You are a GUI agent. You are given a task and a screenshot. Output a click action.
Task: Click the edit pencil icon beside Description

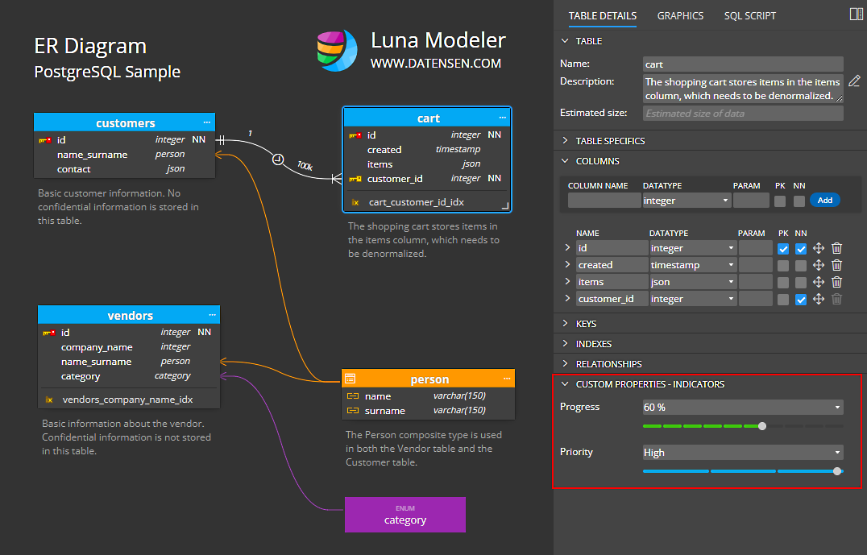pos(854,81)
